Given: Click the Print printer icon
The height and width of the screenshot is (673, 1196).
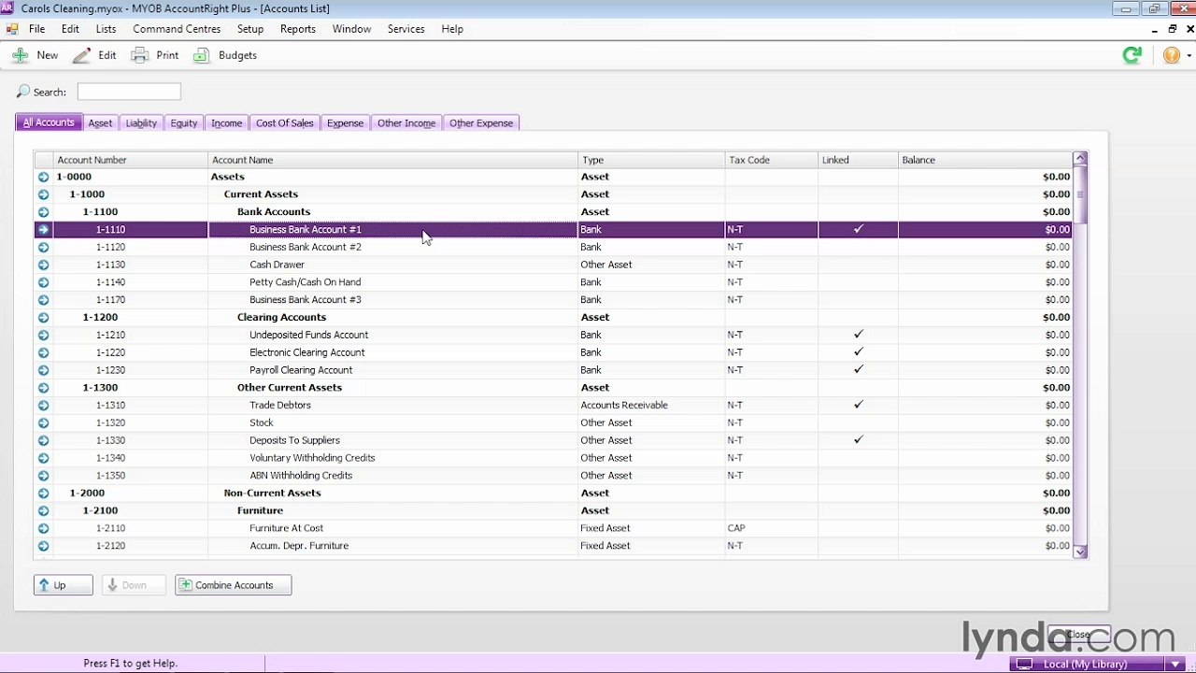Looking at the screenshot, I should point(140,55).
